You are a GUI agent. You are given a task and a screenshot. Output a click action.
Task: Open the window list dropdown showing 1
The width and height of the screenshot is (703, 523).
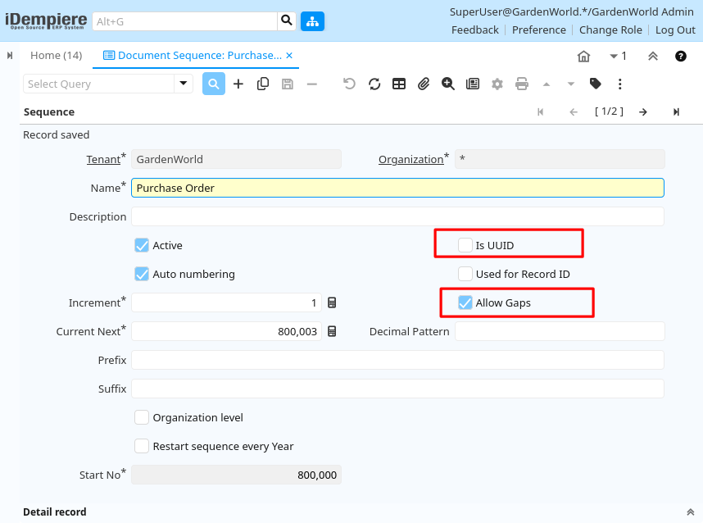click(x=618, y=56)
